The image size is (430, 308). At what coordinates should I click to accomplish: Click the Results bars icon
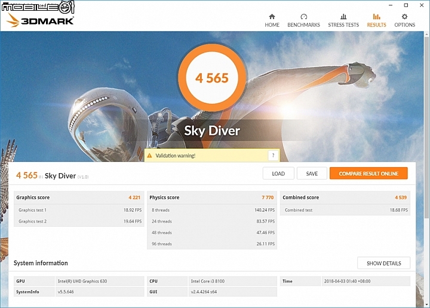(376, 17)
